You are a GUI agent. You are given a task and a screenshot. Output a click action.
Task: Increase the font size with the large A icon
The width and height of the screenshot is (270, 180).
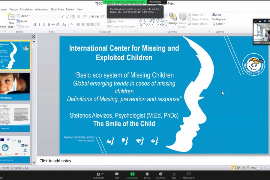[62, 17]
